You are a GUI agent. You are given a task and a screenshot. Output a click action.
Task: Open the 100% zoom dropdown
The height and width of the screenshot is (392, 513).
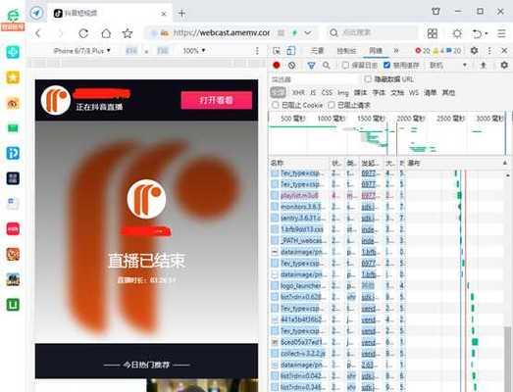pyautogui.click(x=194, y=51)
